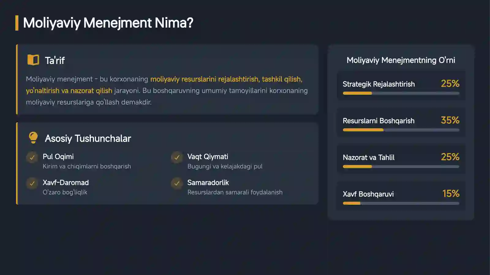Click the lightbulb icon beside Asosiy Tushunchalar
The height and width of the screenshot is (275, 490).
tap(33, 138)
